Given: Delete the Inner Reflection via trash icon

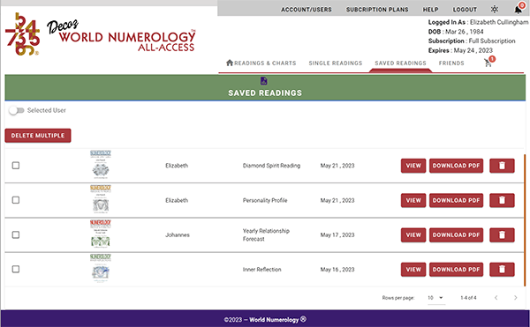Looking at the screenshot, I should pyautogui.click(x=502, y=270).
